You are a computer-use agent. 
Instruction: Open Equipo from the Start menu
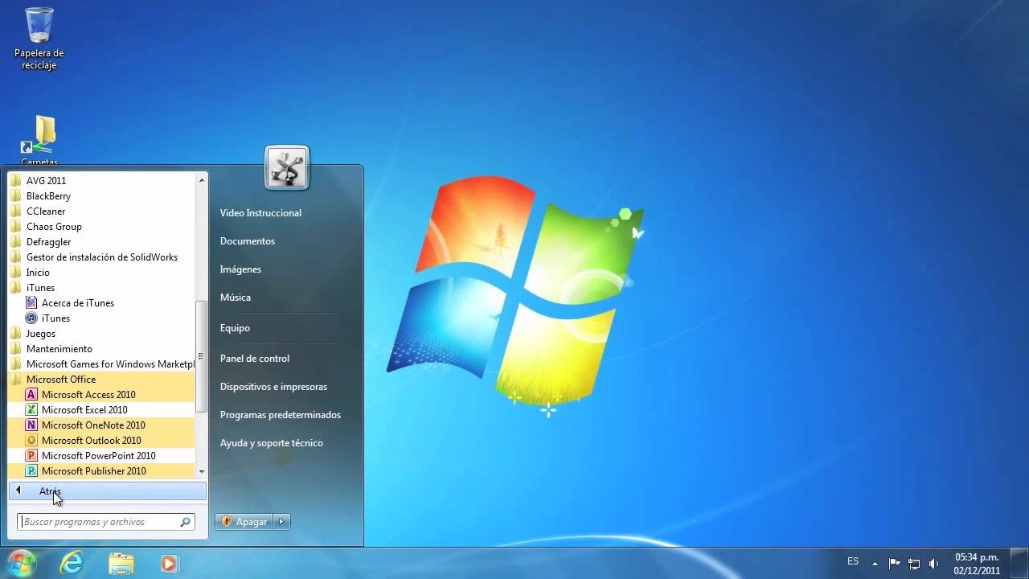235,328
